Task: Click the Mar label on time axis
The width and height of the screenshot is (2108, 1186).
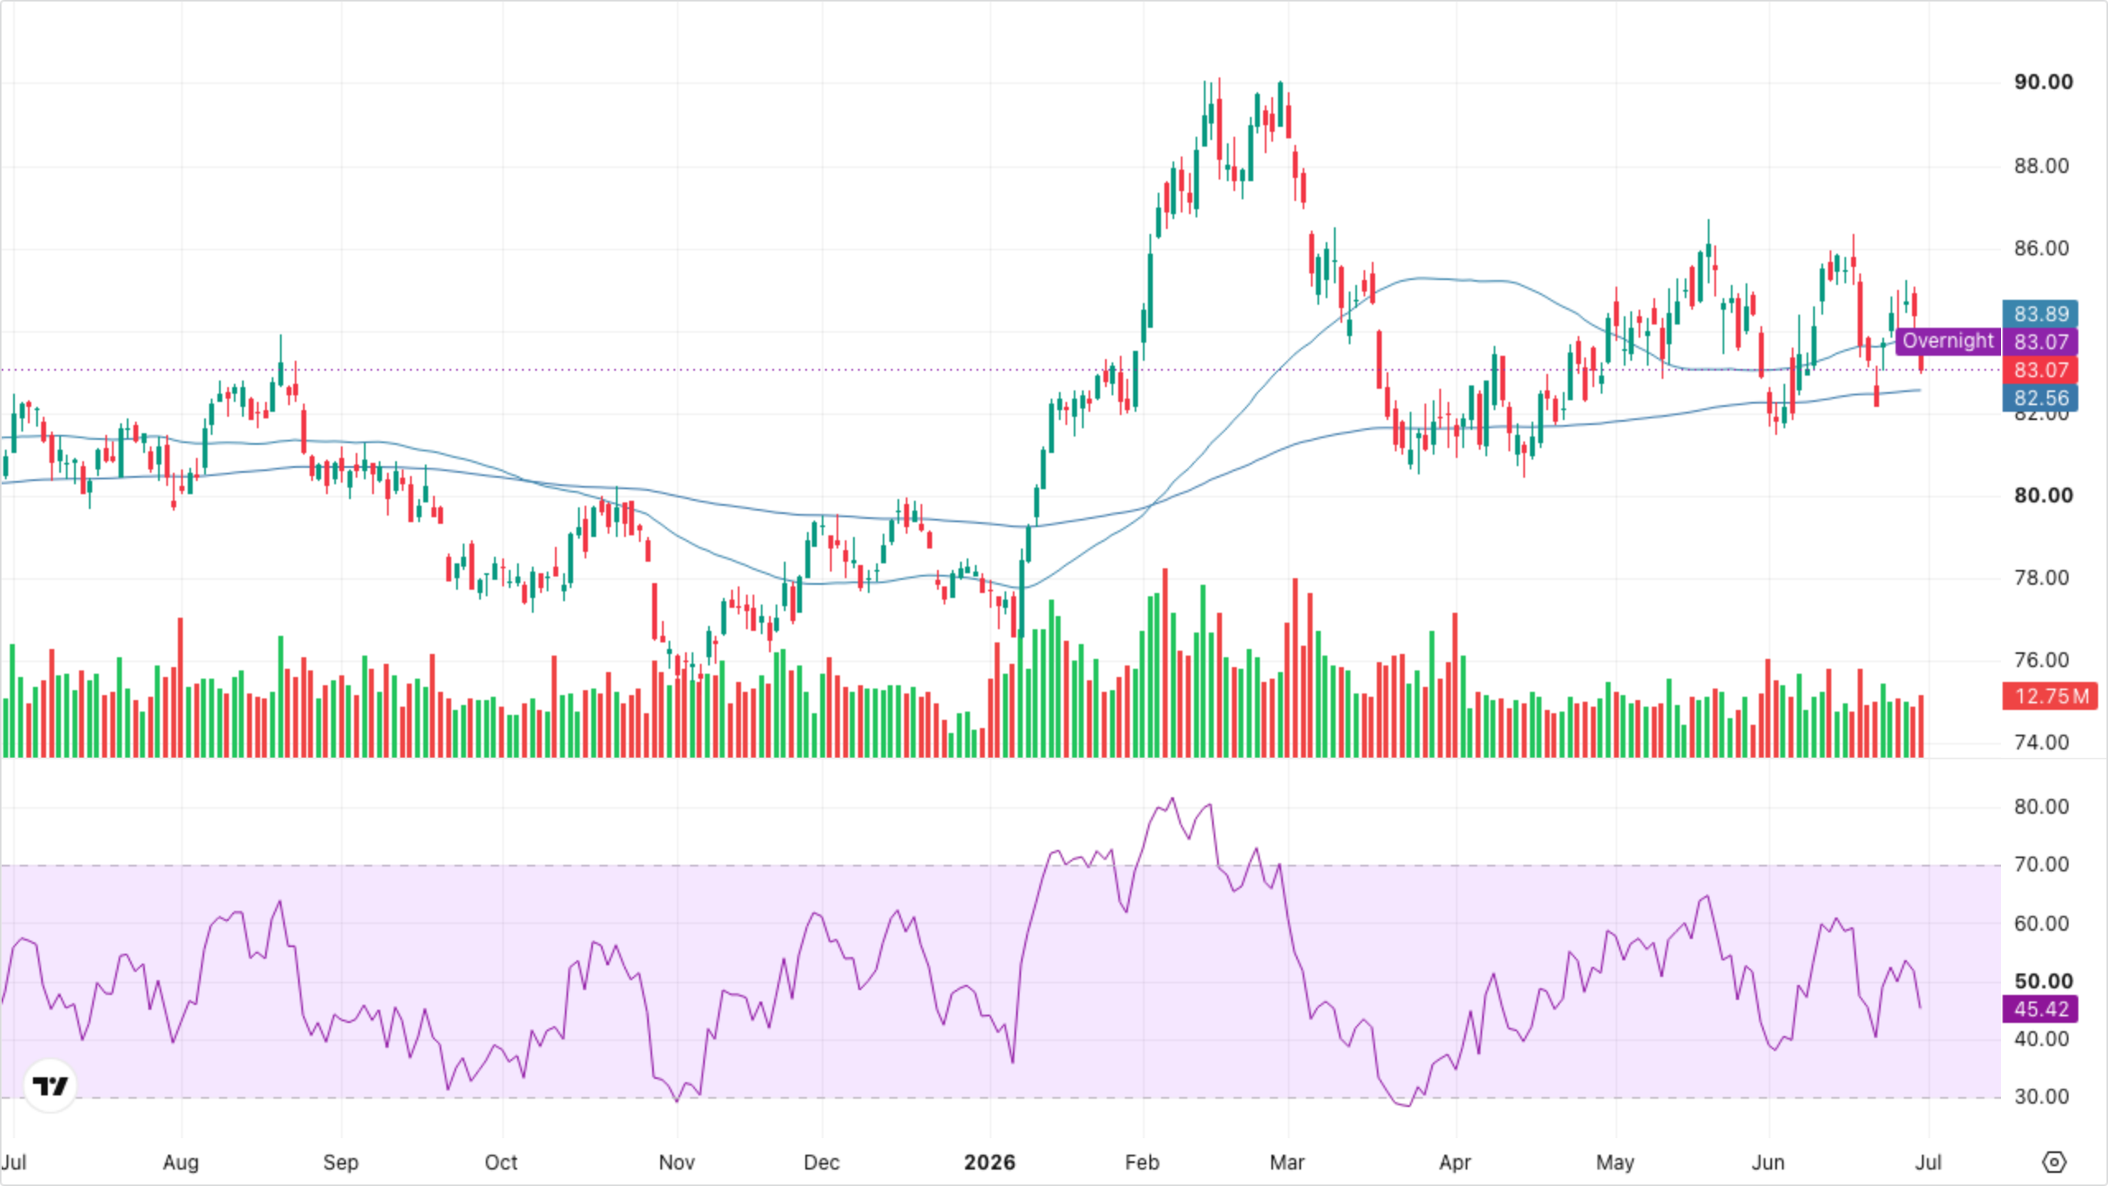Action: click(1287, 1162)
